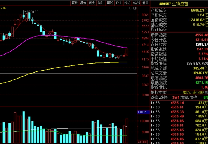Select the 指数量比 value 1.46
208x144 pixels.
tap(205, 87)
